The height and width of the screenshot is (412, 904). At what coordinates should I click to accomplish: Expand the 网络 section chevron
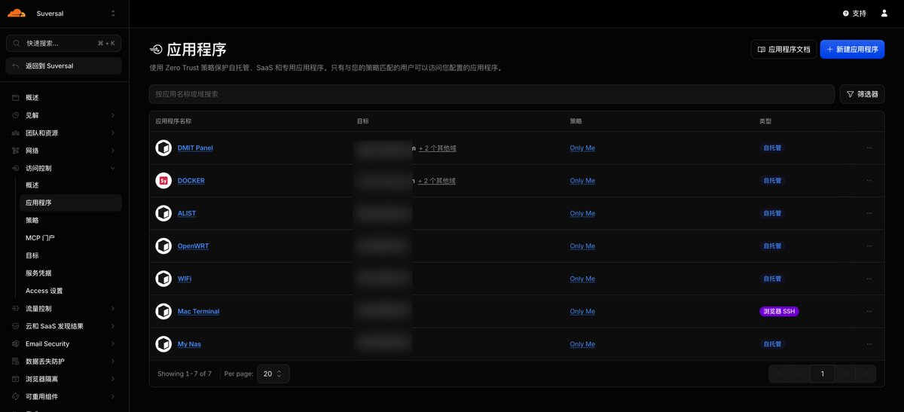[112, 151]
